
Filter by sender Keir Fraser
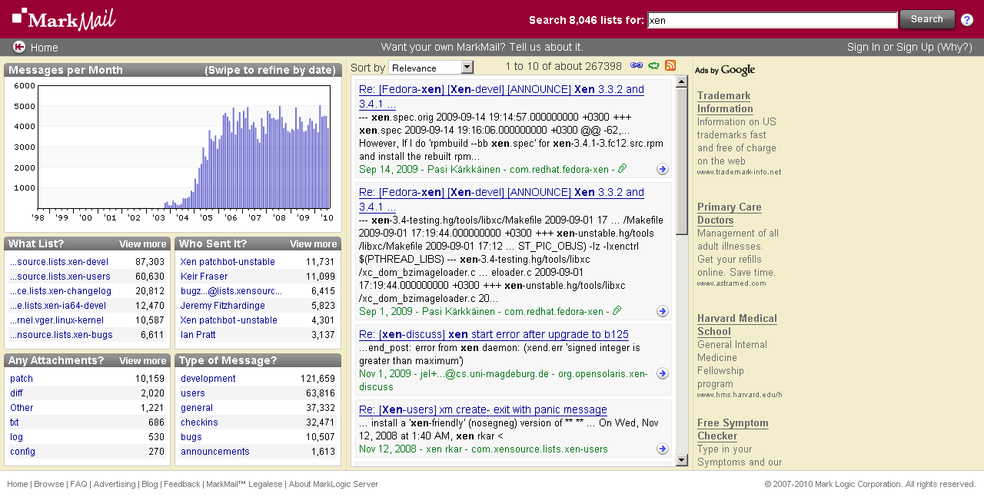point(204,277)
